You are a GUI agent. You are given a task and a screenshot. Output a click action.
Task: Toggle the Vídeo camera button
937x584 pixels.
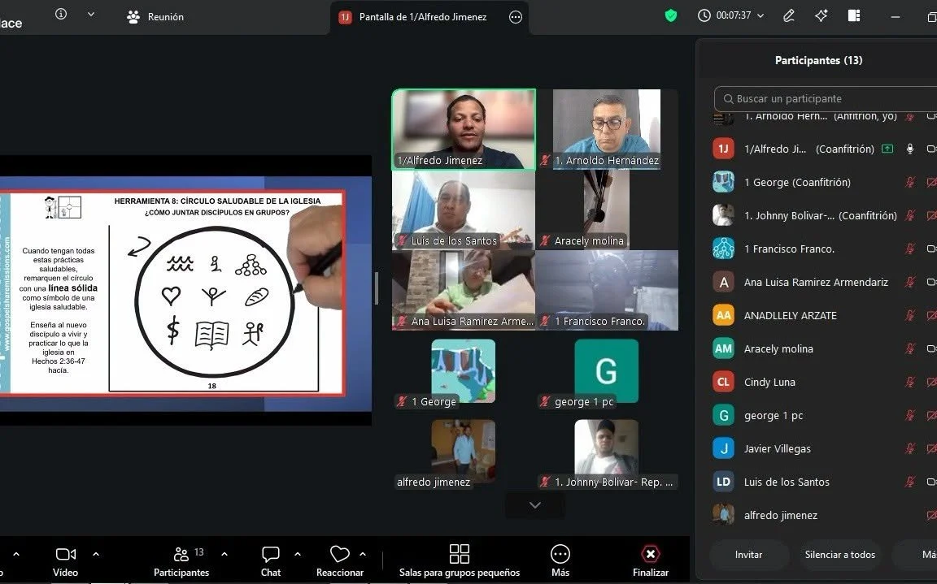click(66, 560)
